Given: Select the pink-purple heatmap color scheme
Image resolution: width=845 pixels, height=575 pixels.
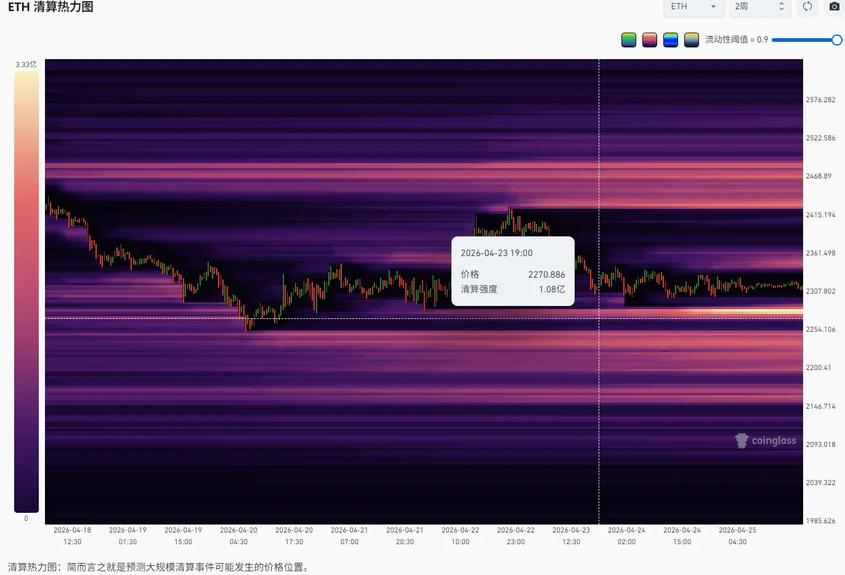Looking at the screenshot, I should tap(650, 40).
